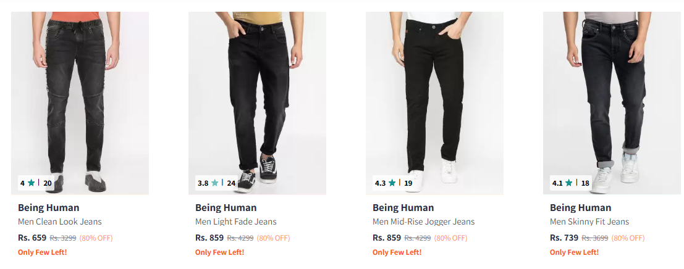
Task: Click the star icon beside the 3.8 rating
Action: pos(215,183)
